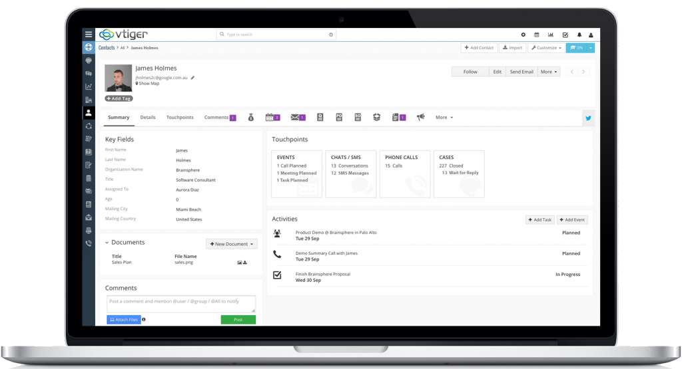This screenshot has height=369, width=682.
Task: Open the lifebuoy module in the sidebar
Action: (x=89, y=47)
